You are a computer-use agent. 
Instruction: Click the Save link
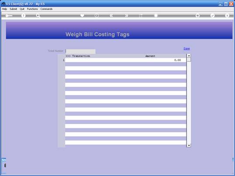click(187, 49)
